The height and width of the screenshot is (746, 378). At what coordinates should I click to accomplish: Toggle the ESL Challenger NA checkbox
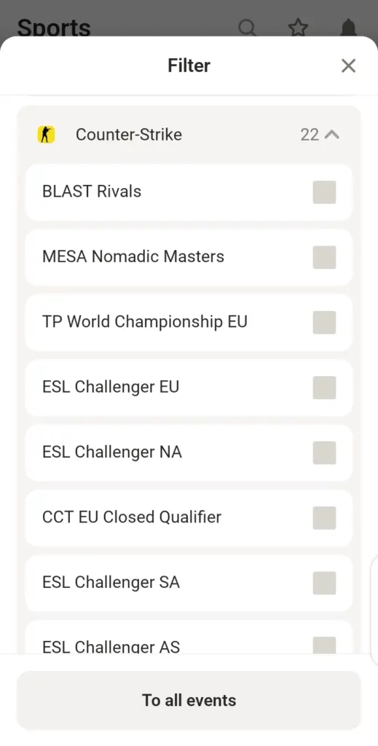pyautogui.click(x=324, y=453)
